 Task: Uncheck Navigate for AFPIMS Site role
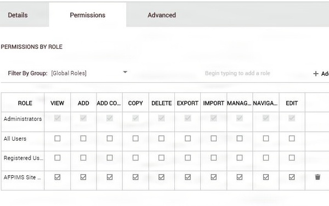click(266, 177)
